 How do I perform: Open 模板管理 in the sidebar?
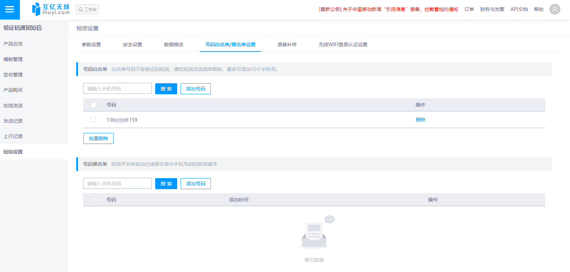click(x=13, y=59)
